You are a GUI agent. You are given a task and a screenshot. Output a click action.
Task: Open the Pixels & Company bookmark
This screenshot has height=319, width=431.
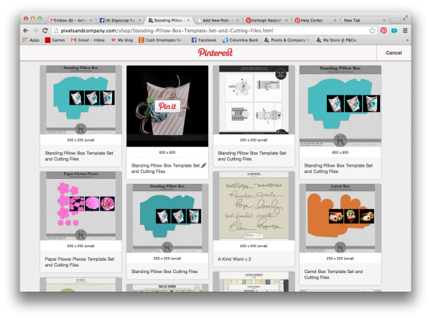[287, 40]
